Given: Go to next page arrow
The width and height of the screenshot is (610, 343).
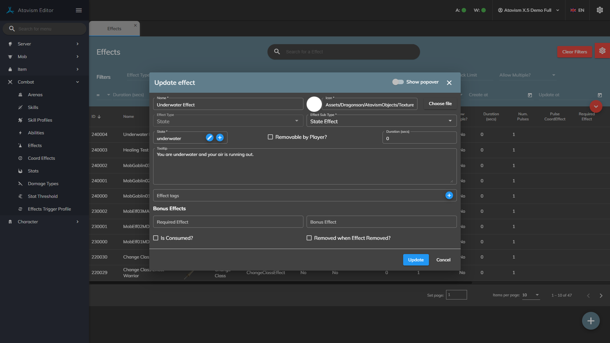Looking at the screenshot, I should click(x=601, y=295).
